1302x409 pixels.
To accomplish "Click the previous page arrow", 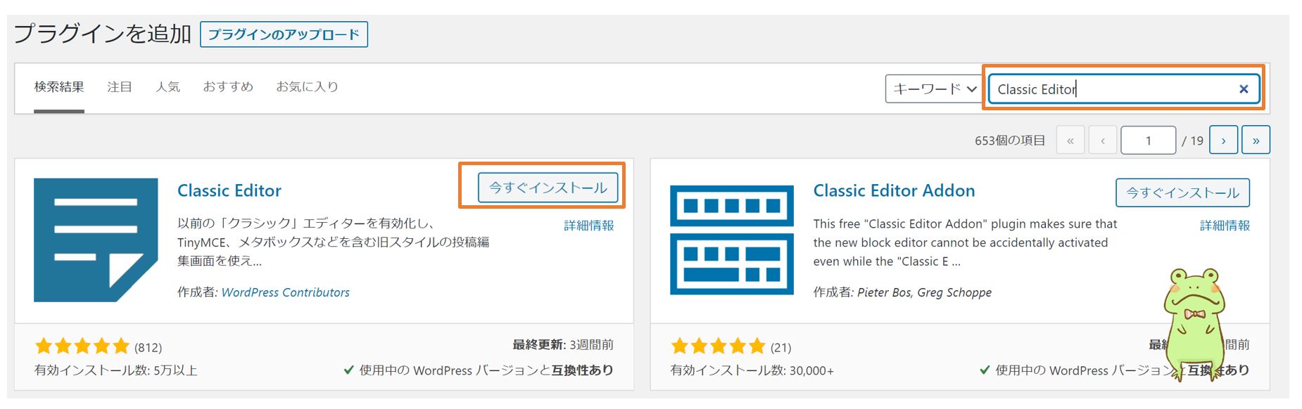I will pos(1102,140).
